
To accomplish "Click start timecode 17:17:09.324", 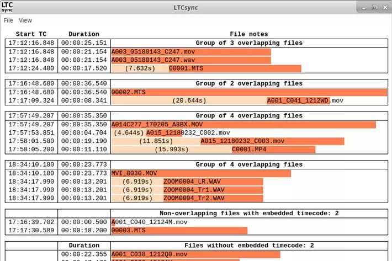I will coord(31,100).
